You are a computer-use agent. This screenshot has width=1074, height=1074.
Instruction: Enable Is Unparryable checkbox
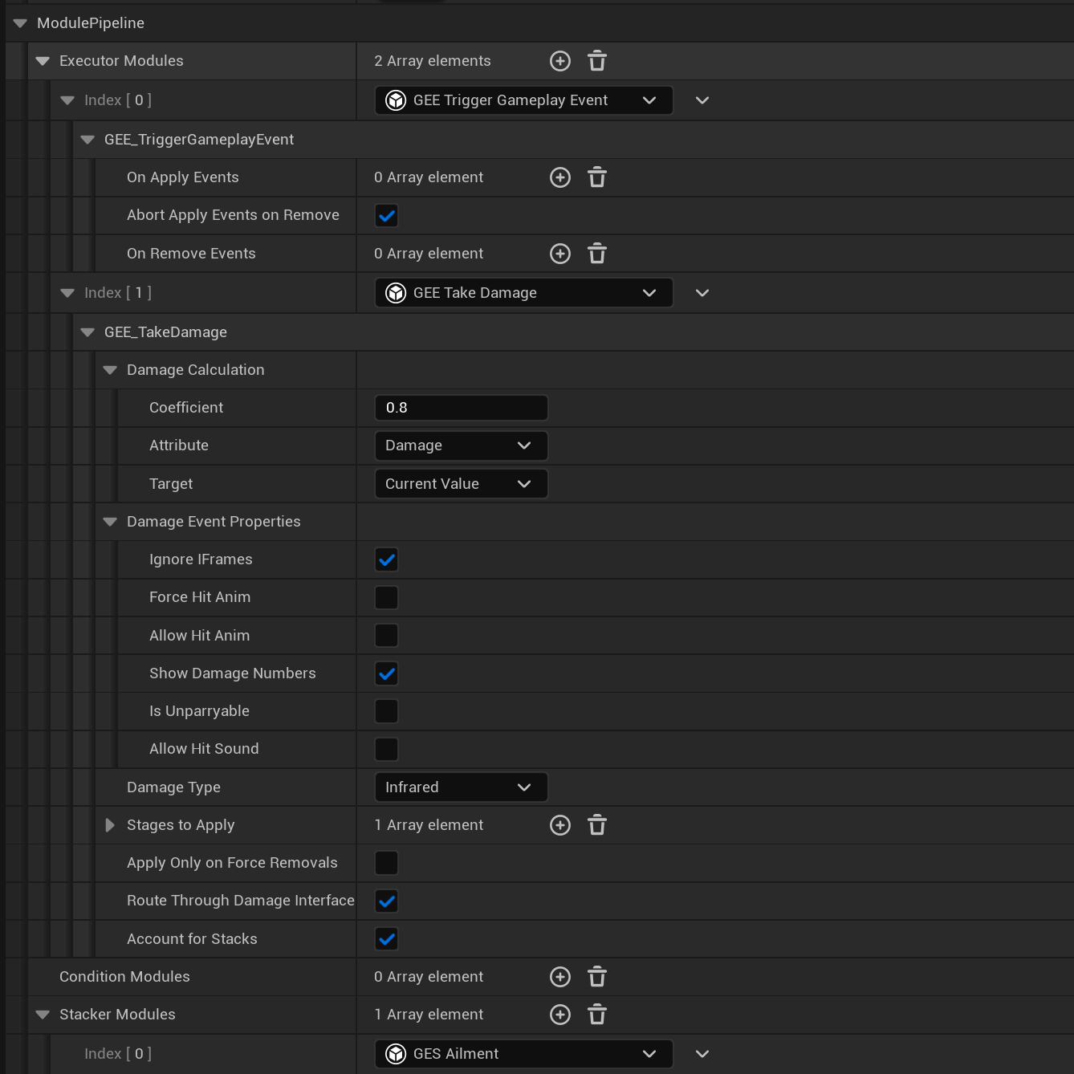386,711
